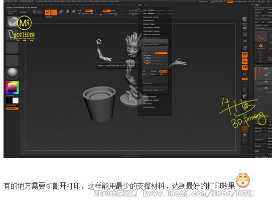
Task: Click QuickSave in title bar
Action: [x=203, y=2]
